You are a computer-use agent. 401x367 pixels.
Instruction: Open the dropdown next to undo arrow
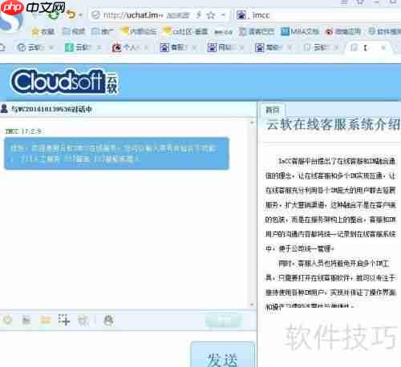(x=80, y=15)
